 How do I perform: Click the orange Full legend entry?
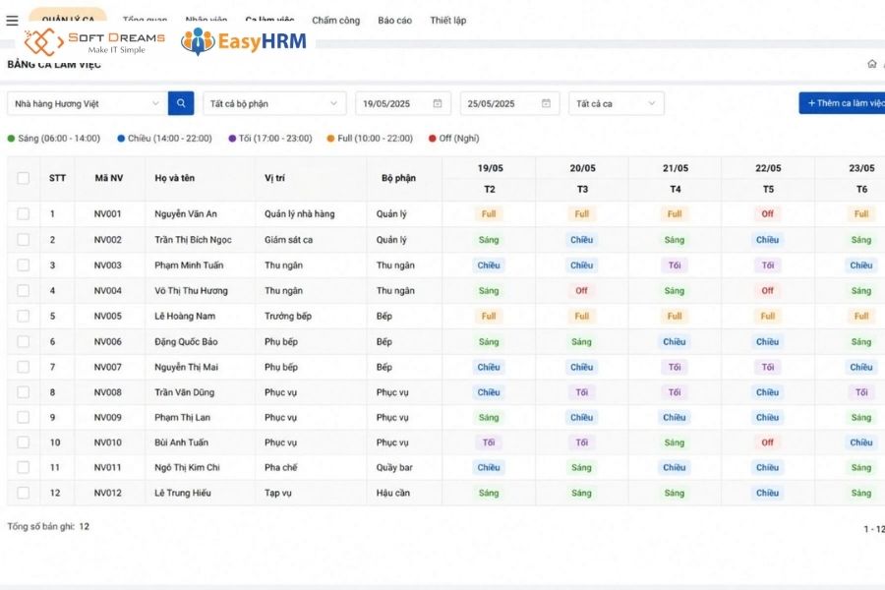[370, 139]
